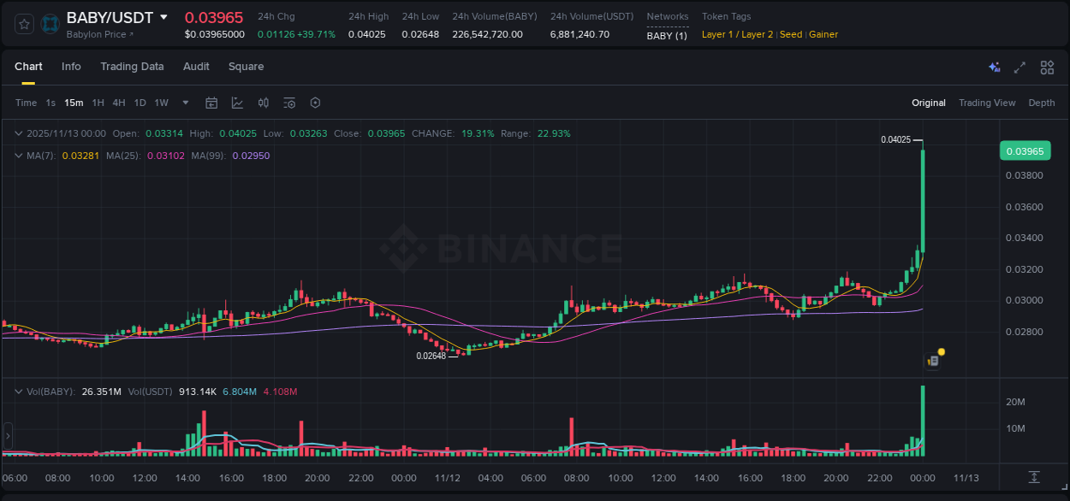
Task: Open the Audit tab
Action: (x=196, y=67)
